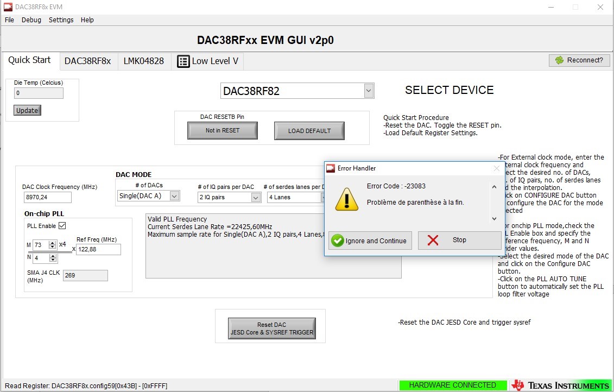Open the Help menu
Screen dimensions: 614x392
click(87, 20)
